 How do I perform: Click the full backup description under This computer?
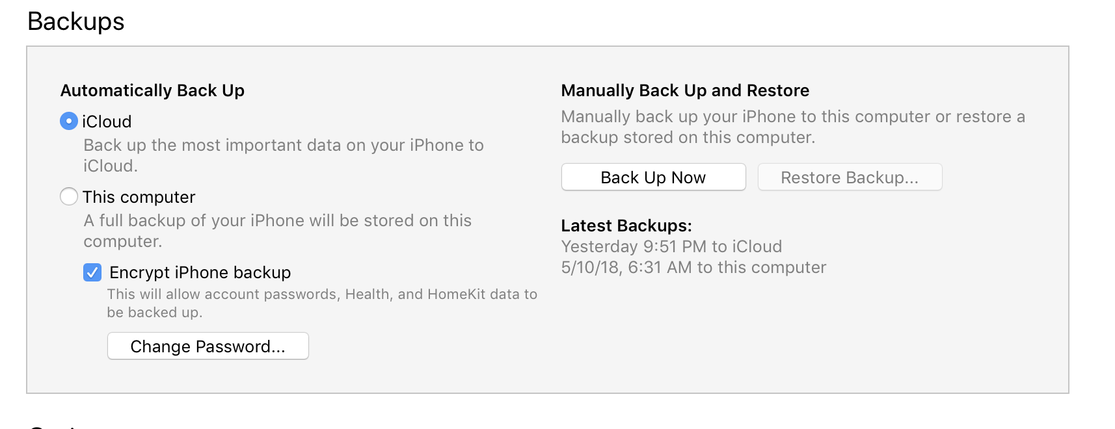point(277,231)
